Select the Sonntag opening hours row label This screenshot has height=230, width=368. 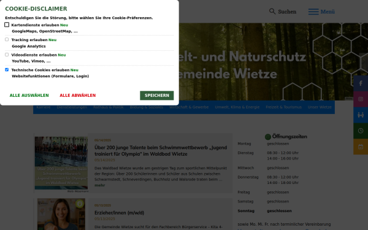pos(246,211)
